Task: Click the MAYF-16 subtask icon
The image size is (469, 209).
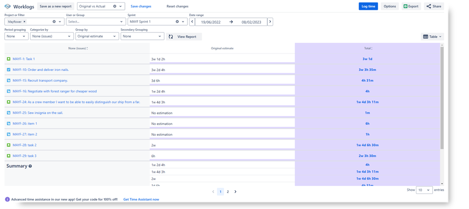Action: point(8,91)
